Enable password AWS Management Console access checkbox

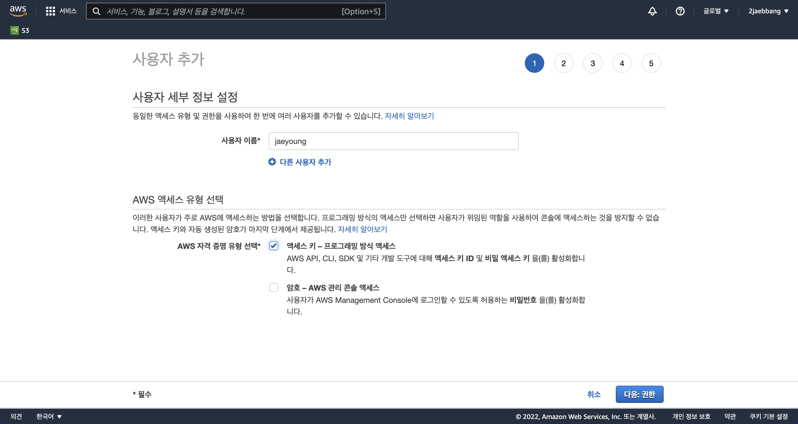[273, 287]
